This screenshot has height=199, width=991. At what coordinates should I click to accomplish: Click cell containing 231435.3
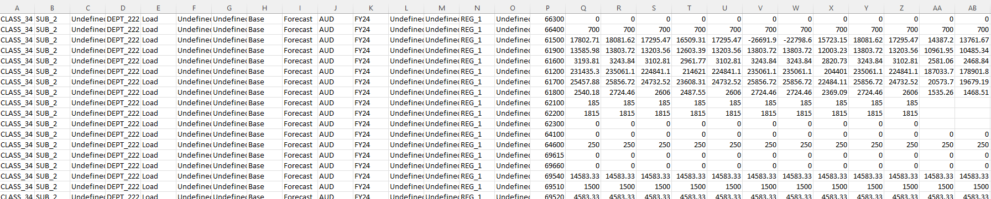[x=583, y=71]
